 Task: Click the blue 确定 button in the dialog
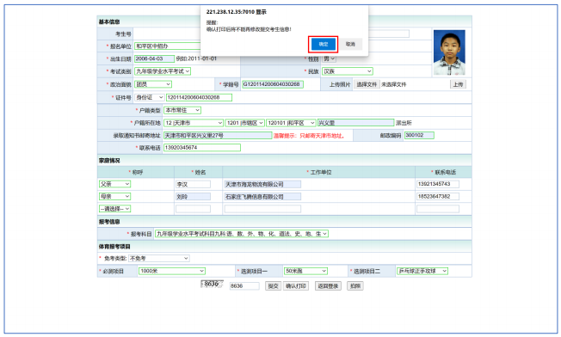click(323, 45)
